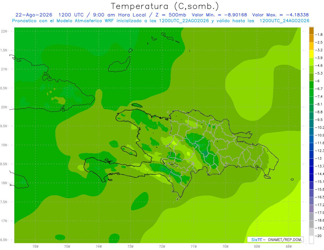Image resolution: width=324 pixels, height=250 pixels.
Task: Click the white swatch below -20
Action: pos(311,240)
